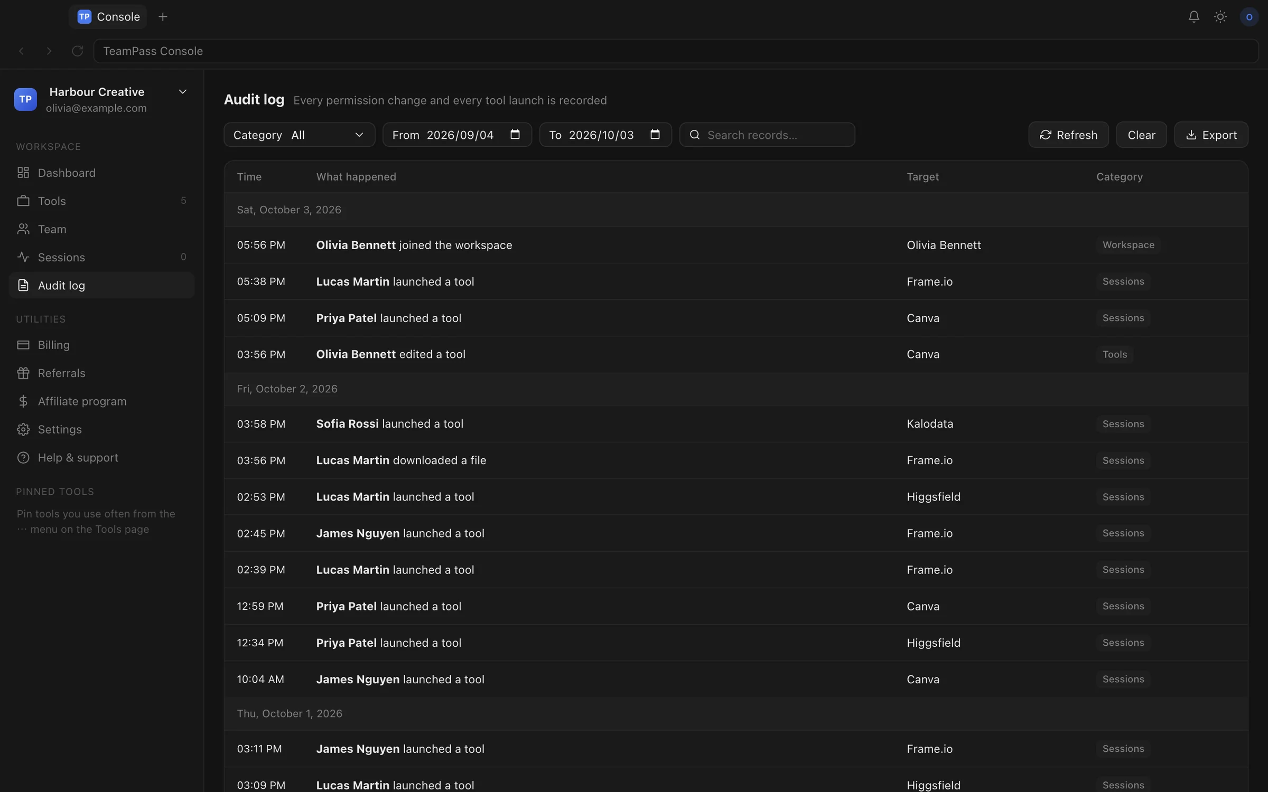Viewport: 1268px width, 792px height.
Task: Click Olivia Bennett edited a tool entry
Action: 390,354
